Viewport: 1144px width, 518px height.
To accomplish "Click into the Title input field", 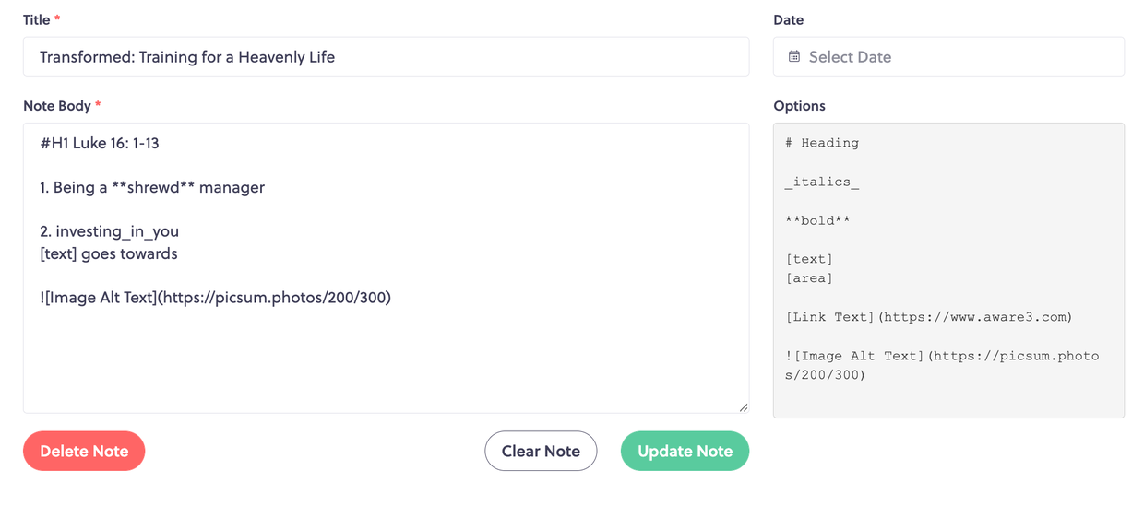I will 386,56.
